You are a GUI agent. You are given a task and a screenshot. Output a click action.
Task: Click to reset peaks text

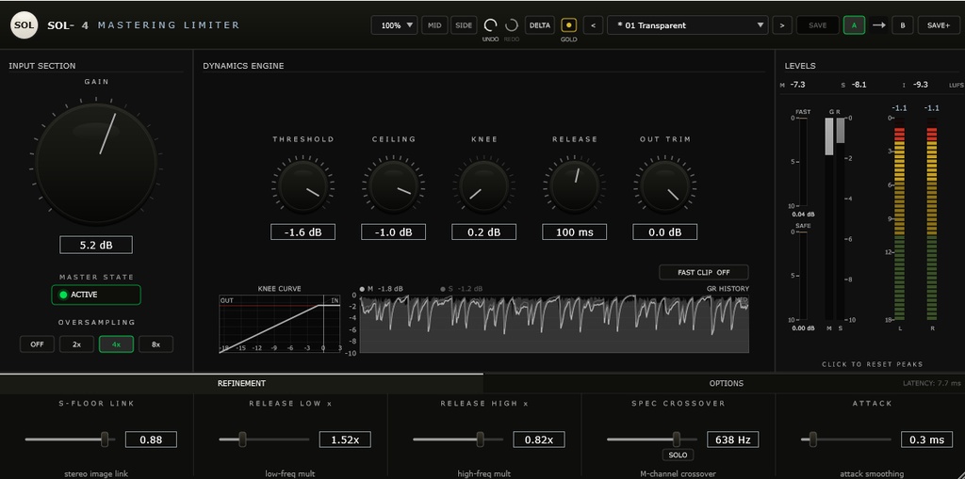click(x=872, y=364)
